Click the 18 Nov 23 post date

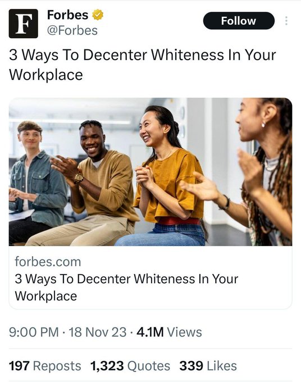(98, 332)
